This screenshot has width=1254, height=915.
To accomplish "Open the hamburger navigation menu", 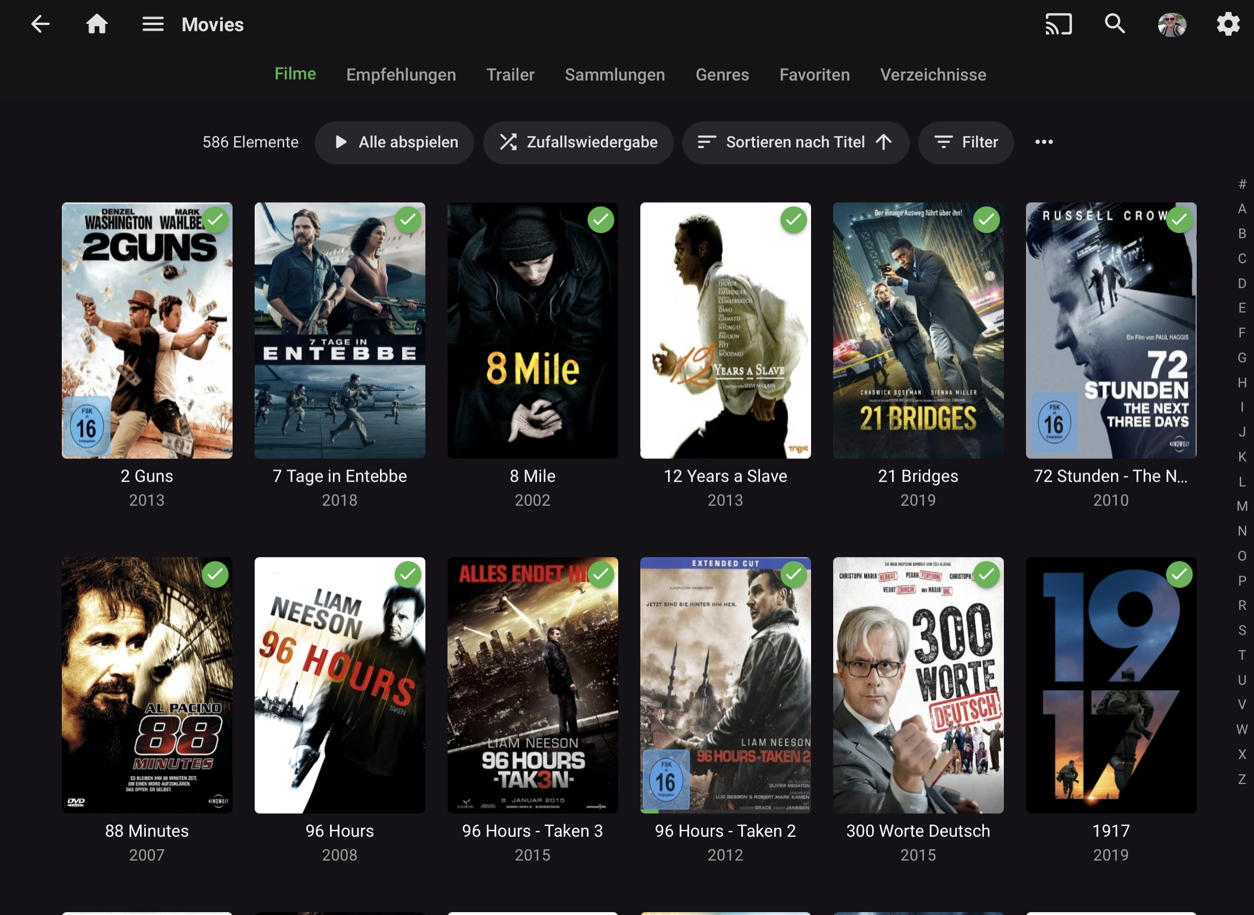I will click(153, 24).
